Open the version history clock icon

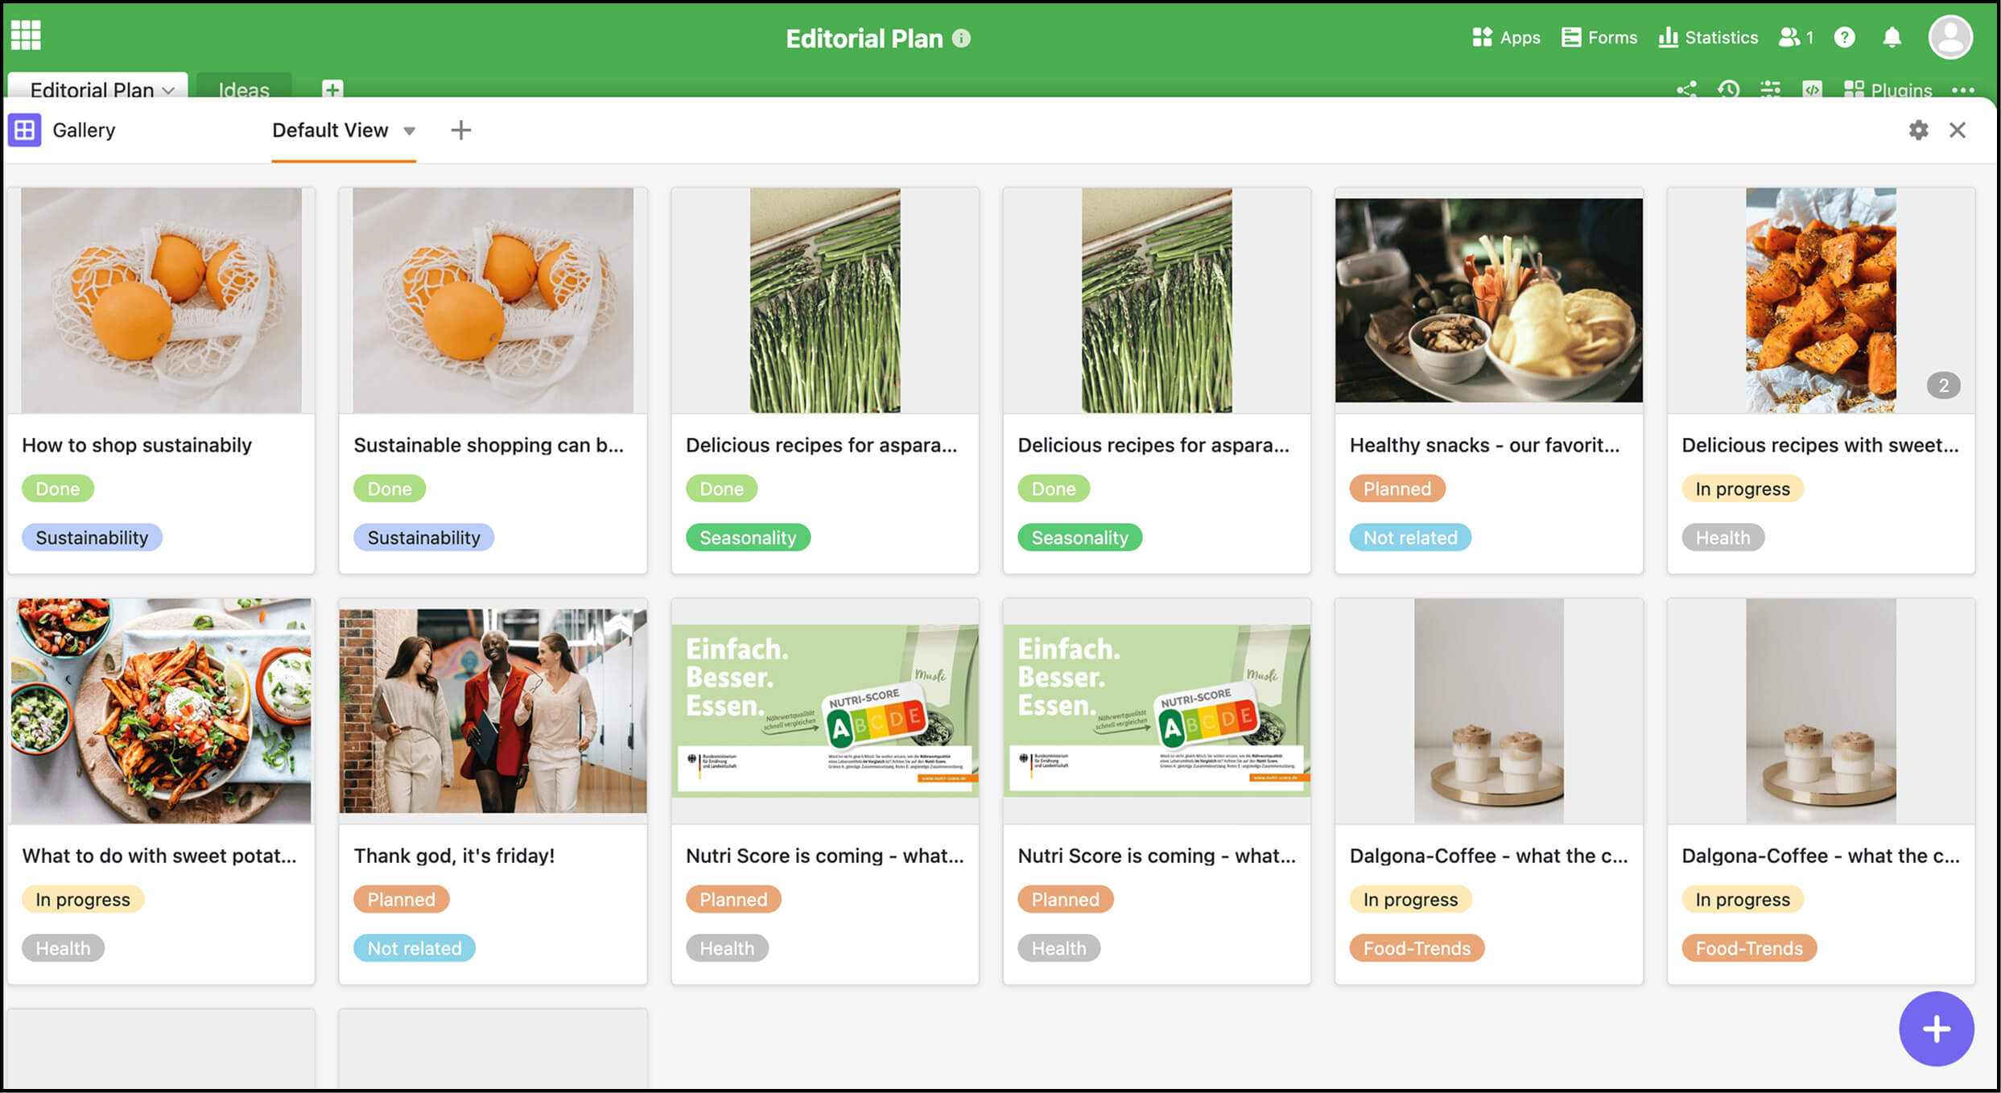[1728, 89]
